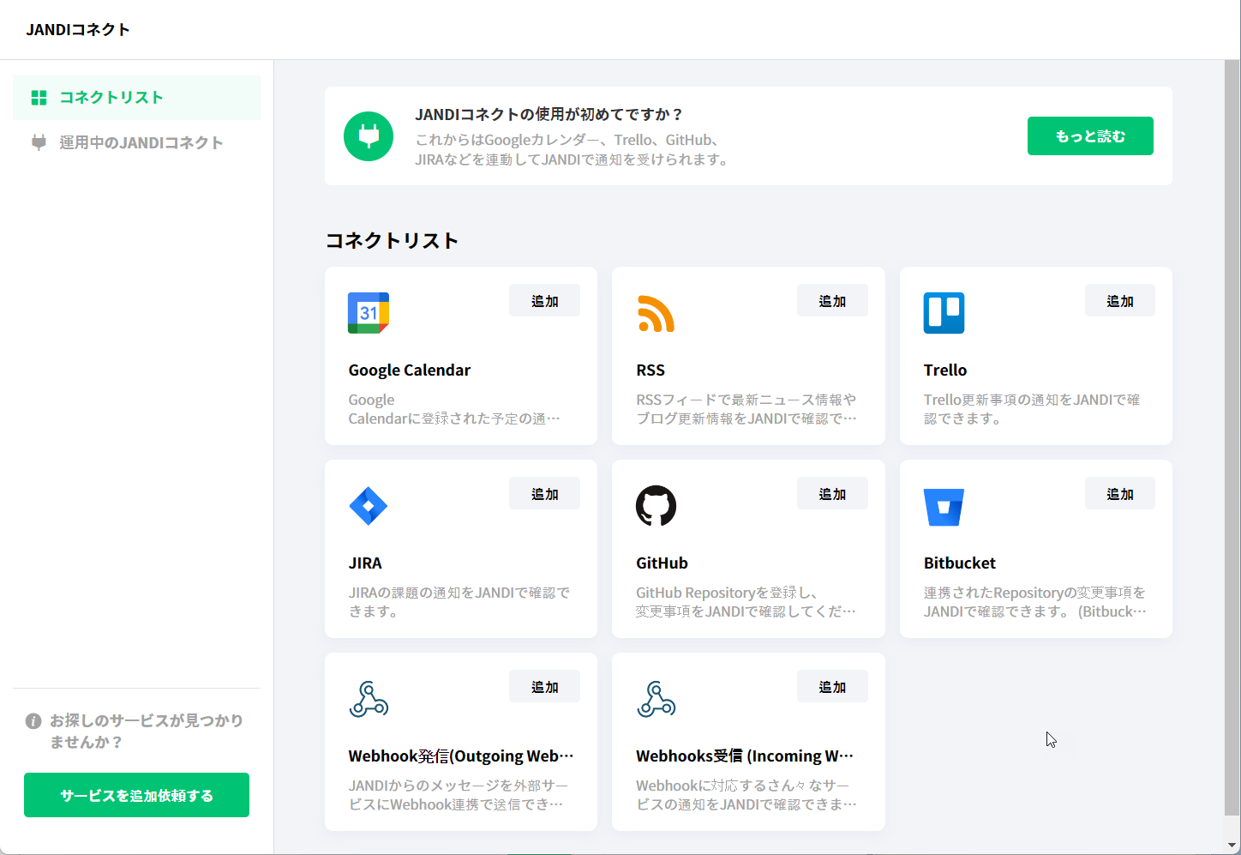Click サービスを追加依頼する button
Image resolution: width=1241 pixels, height=855 pixels.
pyautogui.click(x=136, y=795)
